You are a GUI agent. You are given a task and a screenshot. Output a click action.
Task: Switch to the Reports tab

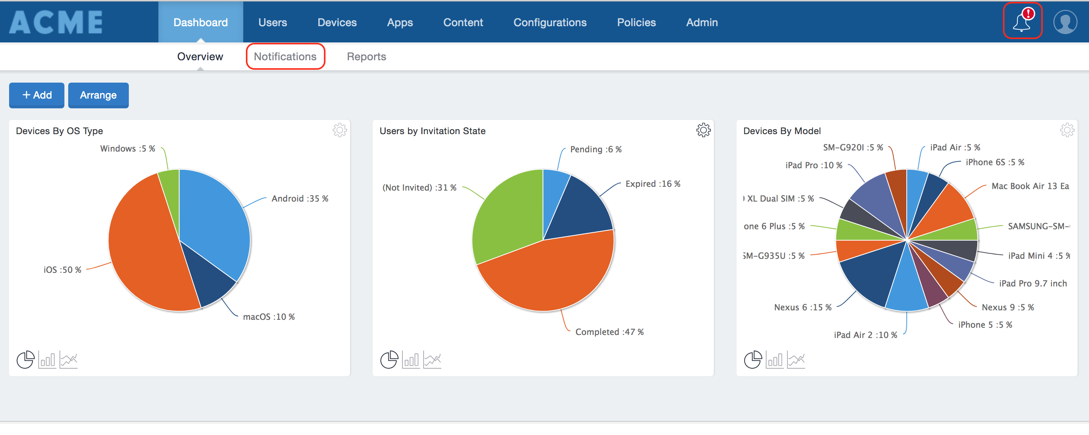tap(366, 56)
